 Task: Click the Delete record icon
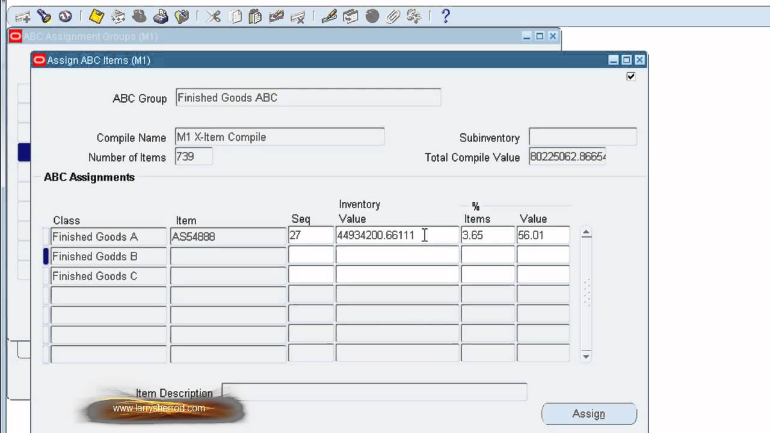[297, 16]
